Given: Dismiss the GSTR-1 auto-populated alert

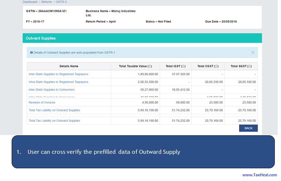Looking at the screenshot, I should click(253, 52).
